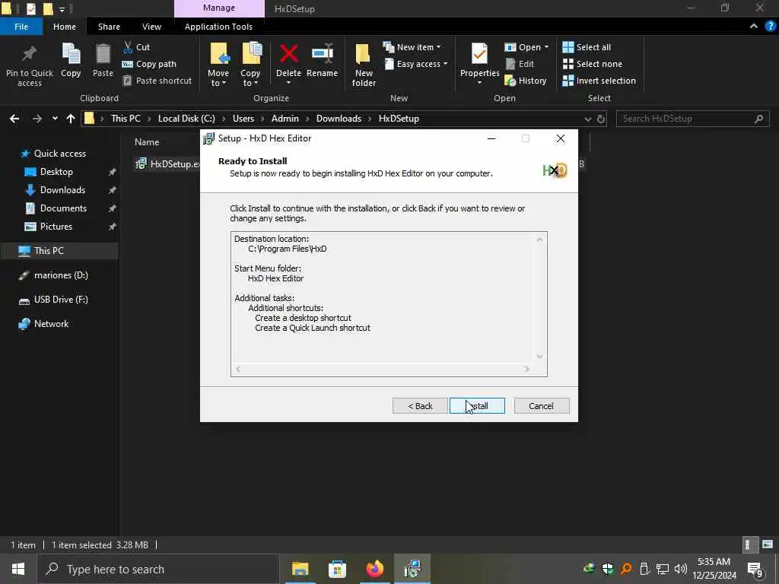This screenshot has height=584, width=779.
Task: Select the HxDSetup.exe file
Action: coord(167,164)
